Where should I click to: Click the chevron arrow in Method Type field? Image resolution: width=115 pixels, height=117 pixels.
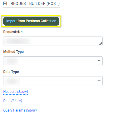99,61
